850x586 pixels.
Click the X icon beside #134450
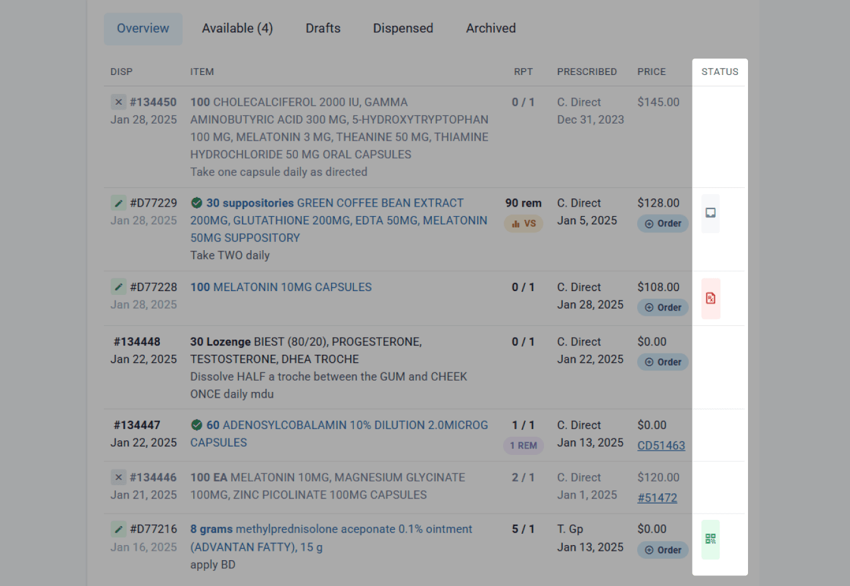[118, 102]
